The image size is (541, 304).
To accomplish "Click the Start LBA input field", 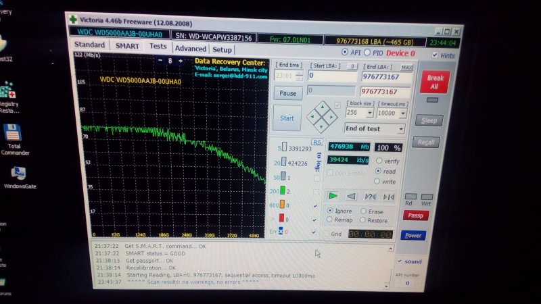I will coord(331,77).
